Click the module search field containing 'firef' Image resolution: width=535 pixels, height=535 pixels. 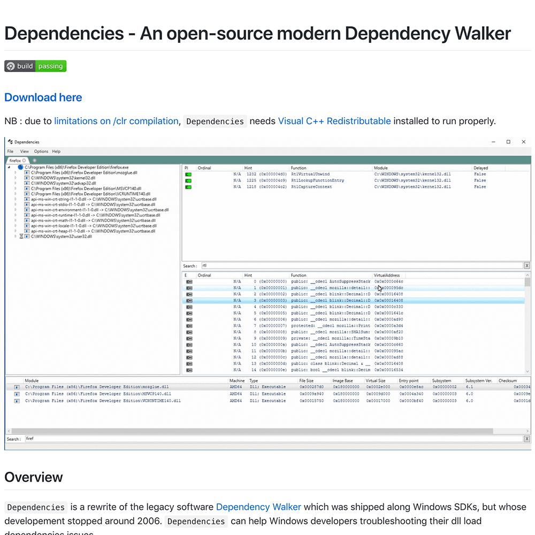[274, 439]
